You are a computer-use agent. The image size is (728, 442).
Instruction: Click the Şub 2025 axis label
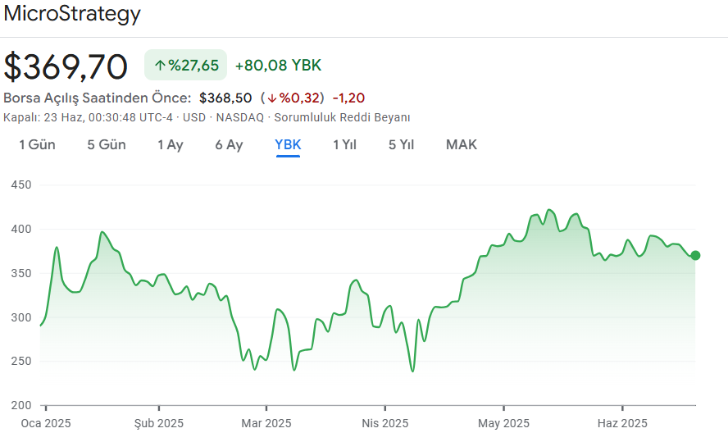pos(159,423)
